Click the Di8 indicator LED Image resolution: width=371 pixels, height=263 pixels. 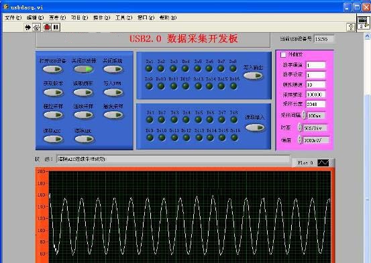pyautogui.click(x=233, y=119)
